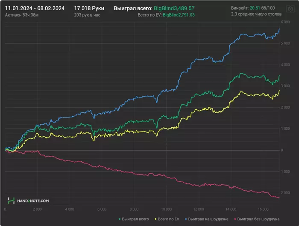Click the y-axis label 3 000
The height and width of the screenshot is (226, 299).
(x=285, y=86)
